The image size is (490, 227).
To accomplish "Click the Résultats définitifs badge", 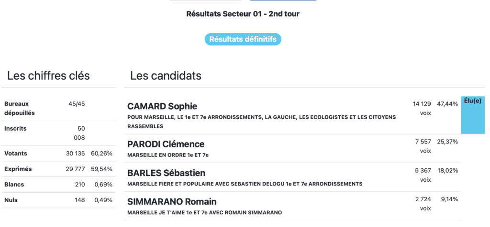I will click(243, 39).
